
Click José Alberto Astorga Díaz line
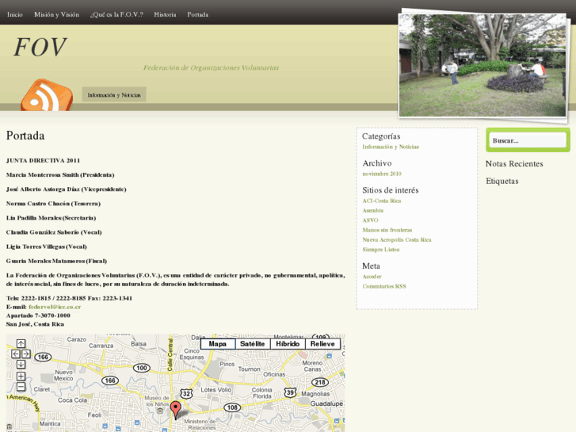66,189
